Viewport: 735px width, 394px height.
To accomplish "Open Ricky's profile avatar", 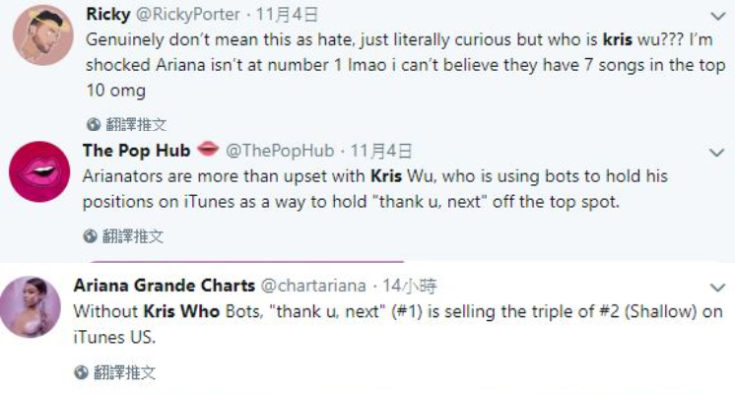I will [x=40, y=37].
